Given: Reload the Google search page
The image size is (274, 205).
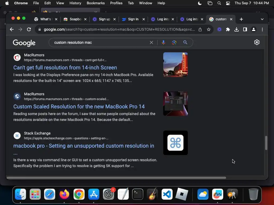Looking at the screenshot, I should click(x=29, y=29).
